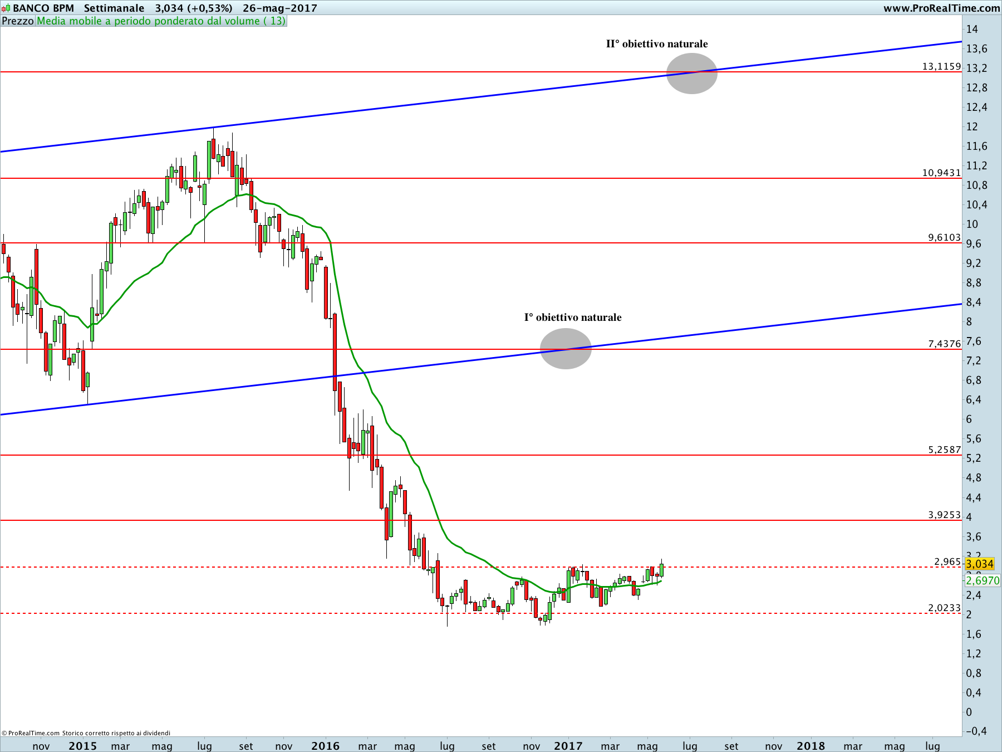Open the Media mobile ponderato dal volume indicator
This screenshot has height=752, width=1002.
click(161, 21)
